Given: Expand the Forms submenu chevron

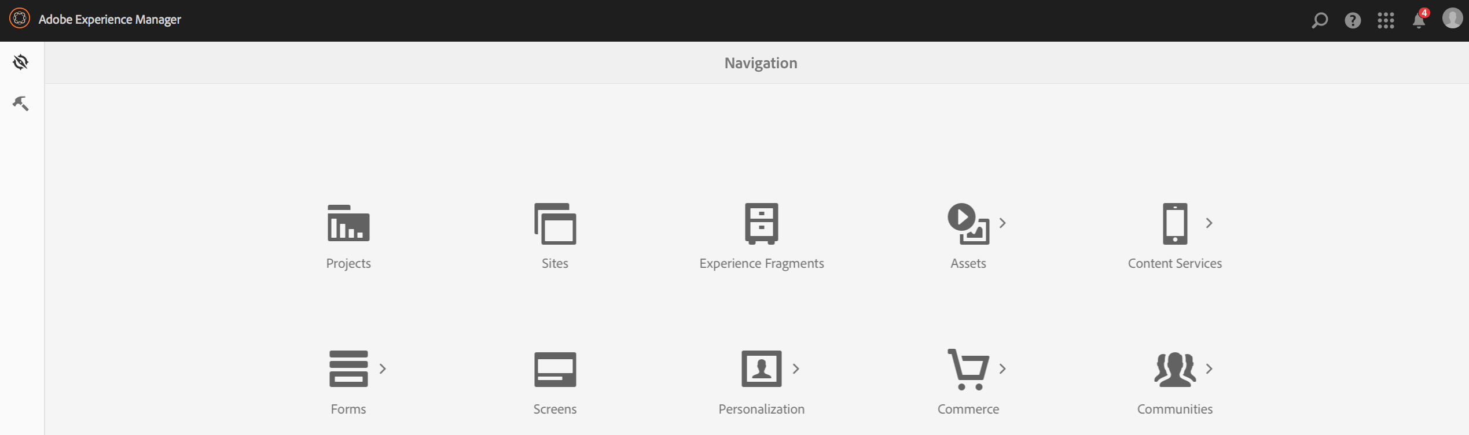Looking at the screenshot, I should 383,368.
